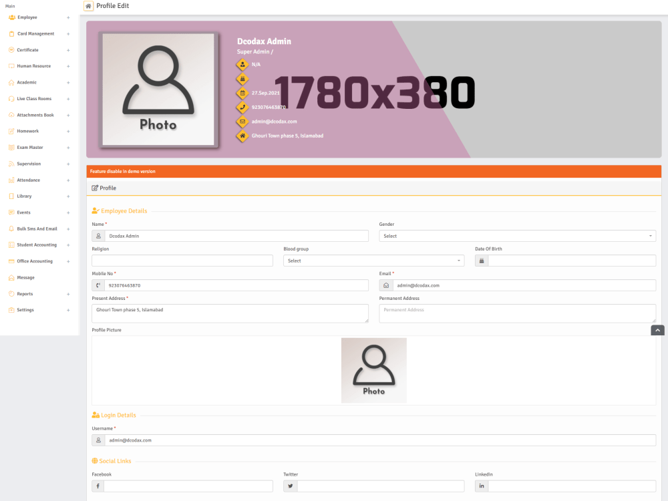
Task: Expand Human Resource with its plus sign
Action: (68, 66)
